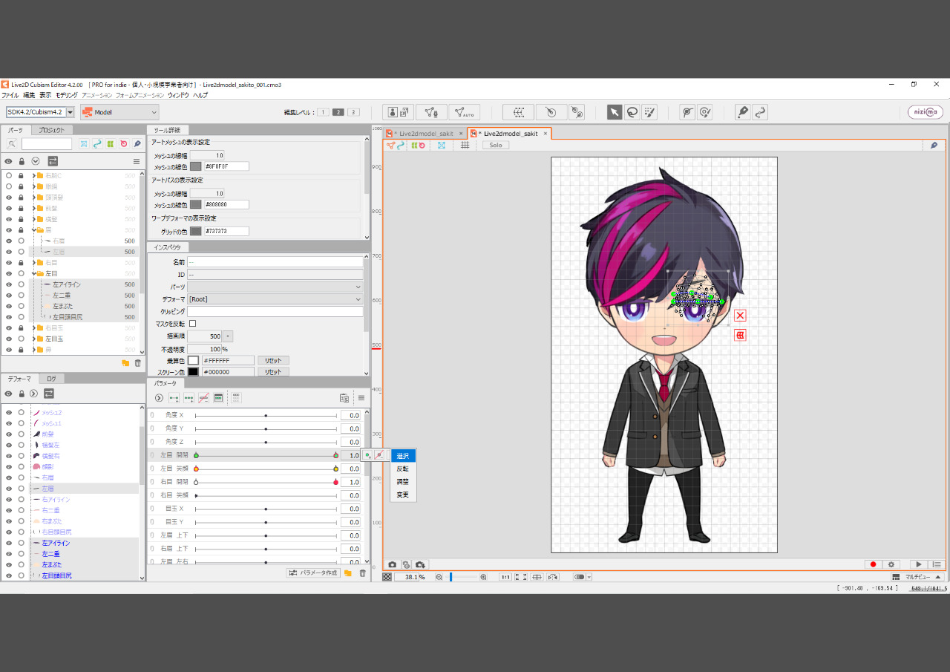The image size is (950, 672).
Task: Create new parameter group folder icon
Action: (x=347, y=573)
